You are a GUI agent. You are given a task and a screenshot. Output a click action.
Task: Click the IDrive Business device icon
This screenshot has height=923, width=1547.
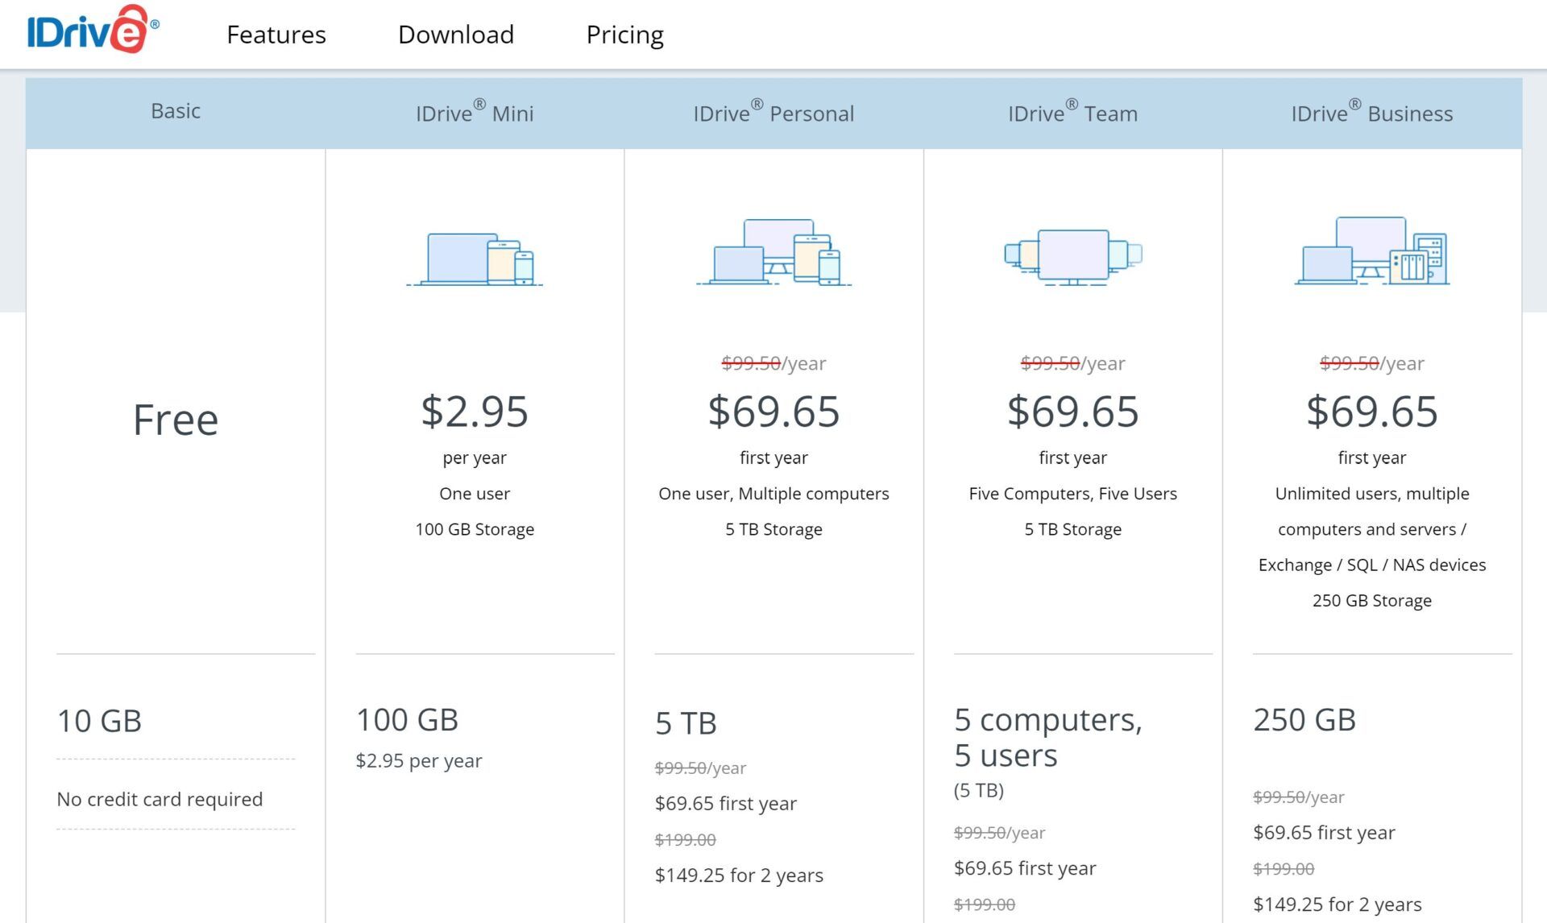pos(1371,250)
